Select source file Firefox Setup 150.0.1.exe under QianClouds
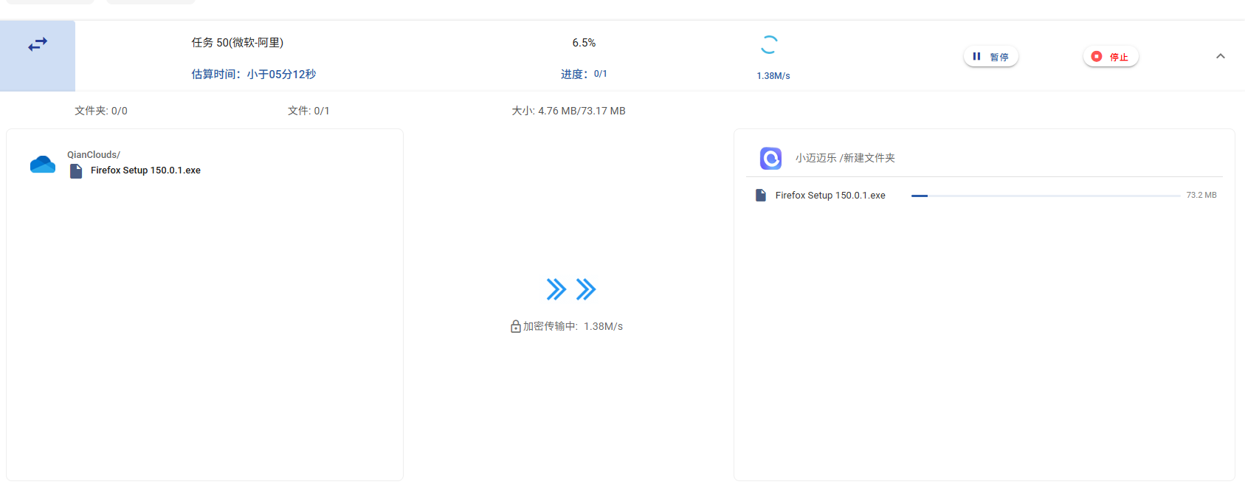 tap(145, 170)
